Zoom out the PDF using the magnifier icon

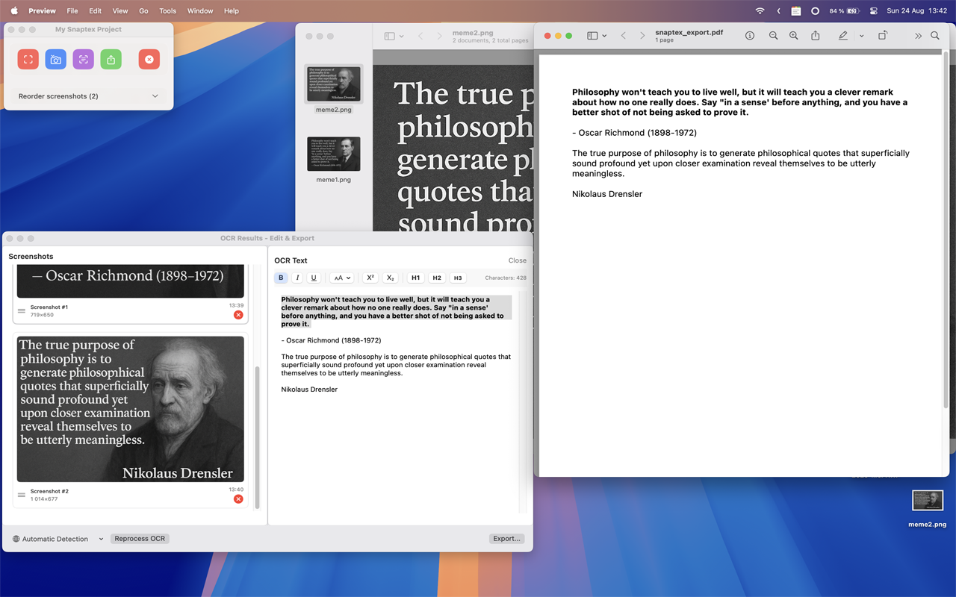coord(773,35)
